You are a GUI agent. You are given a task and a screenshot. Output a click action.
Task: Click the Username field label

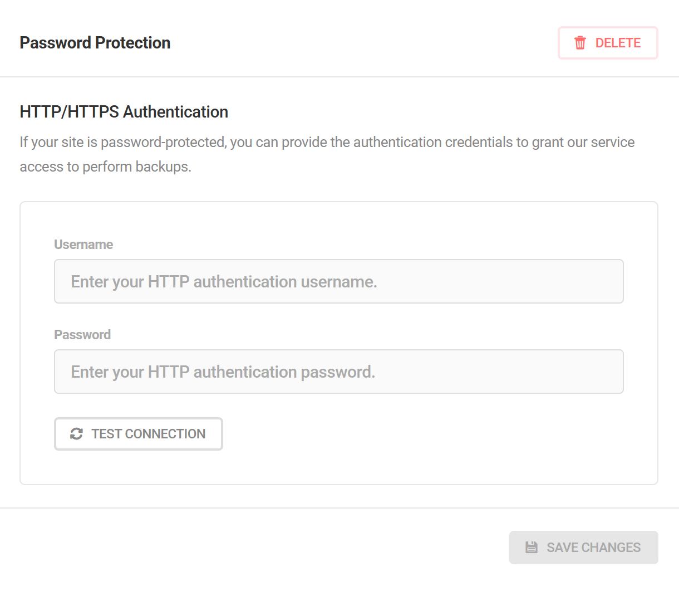pyautogui.click(x=83, y=244)
